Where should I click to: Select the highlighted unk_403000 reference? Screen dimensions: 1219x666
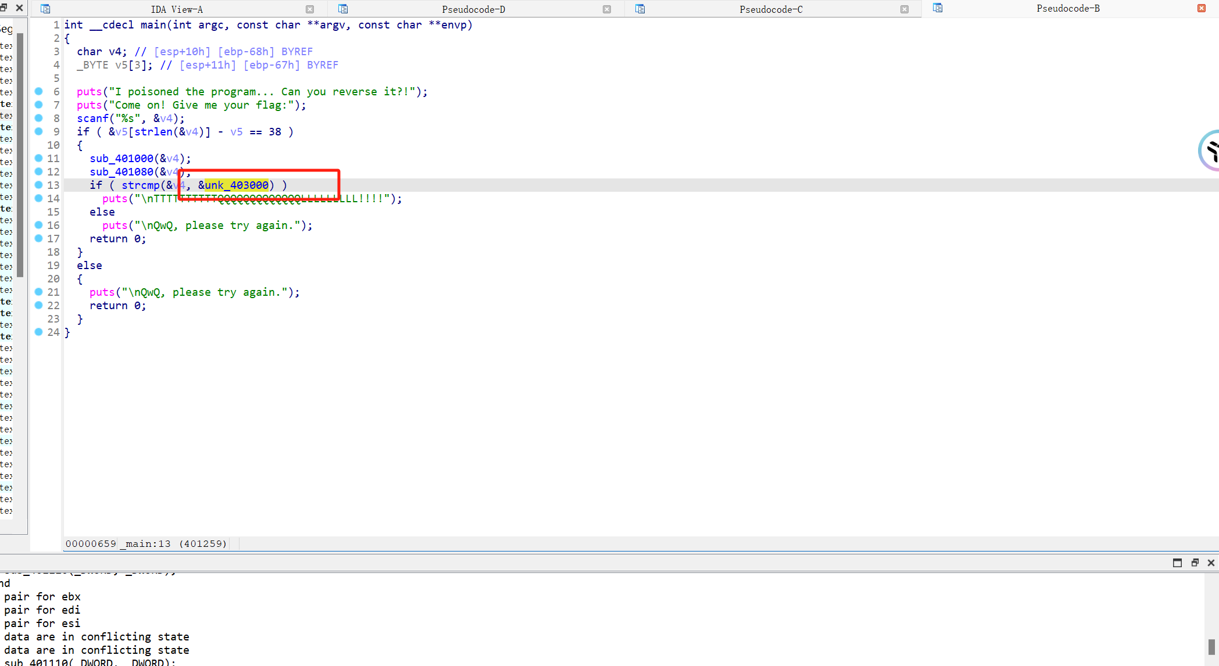coord(237,185)
